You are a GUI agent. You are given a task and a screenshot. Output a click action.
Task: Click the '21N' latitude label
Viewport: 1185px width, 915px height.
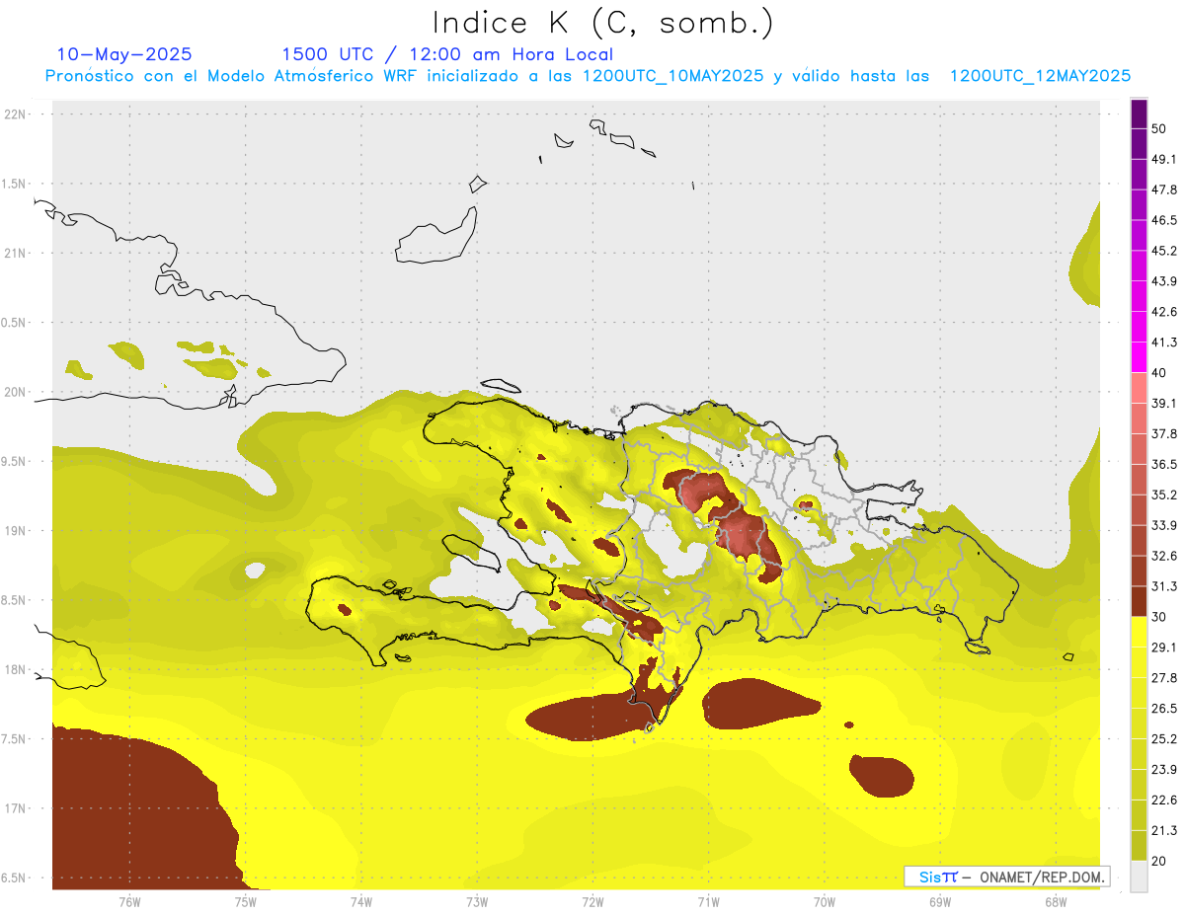[17, 253]
